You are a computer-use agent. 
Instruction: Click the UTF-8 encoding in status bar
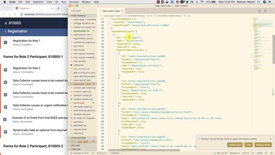coord(245,153)
